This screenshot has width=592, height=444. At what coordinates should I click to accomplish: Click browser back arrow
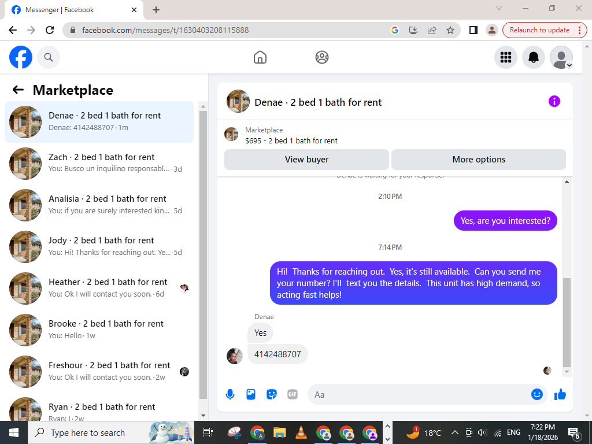click(13, 30)
